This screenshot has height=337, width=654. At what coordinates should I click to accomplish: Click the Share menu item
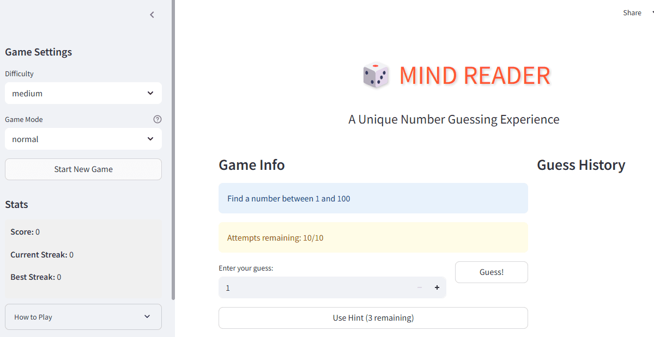632,13
